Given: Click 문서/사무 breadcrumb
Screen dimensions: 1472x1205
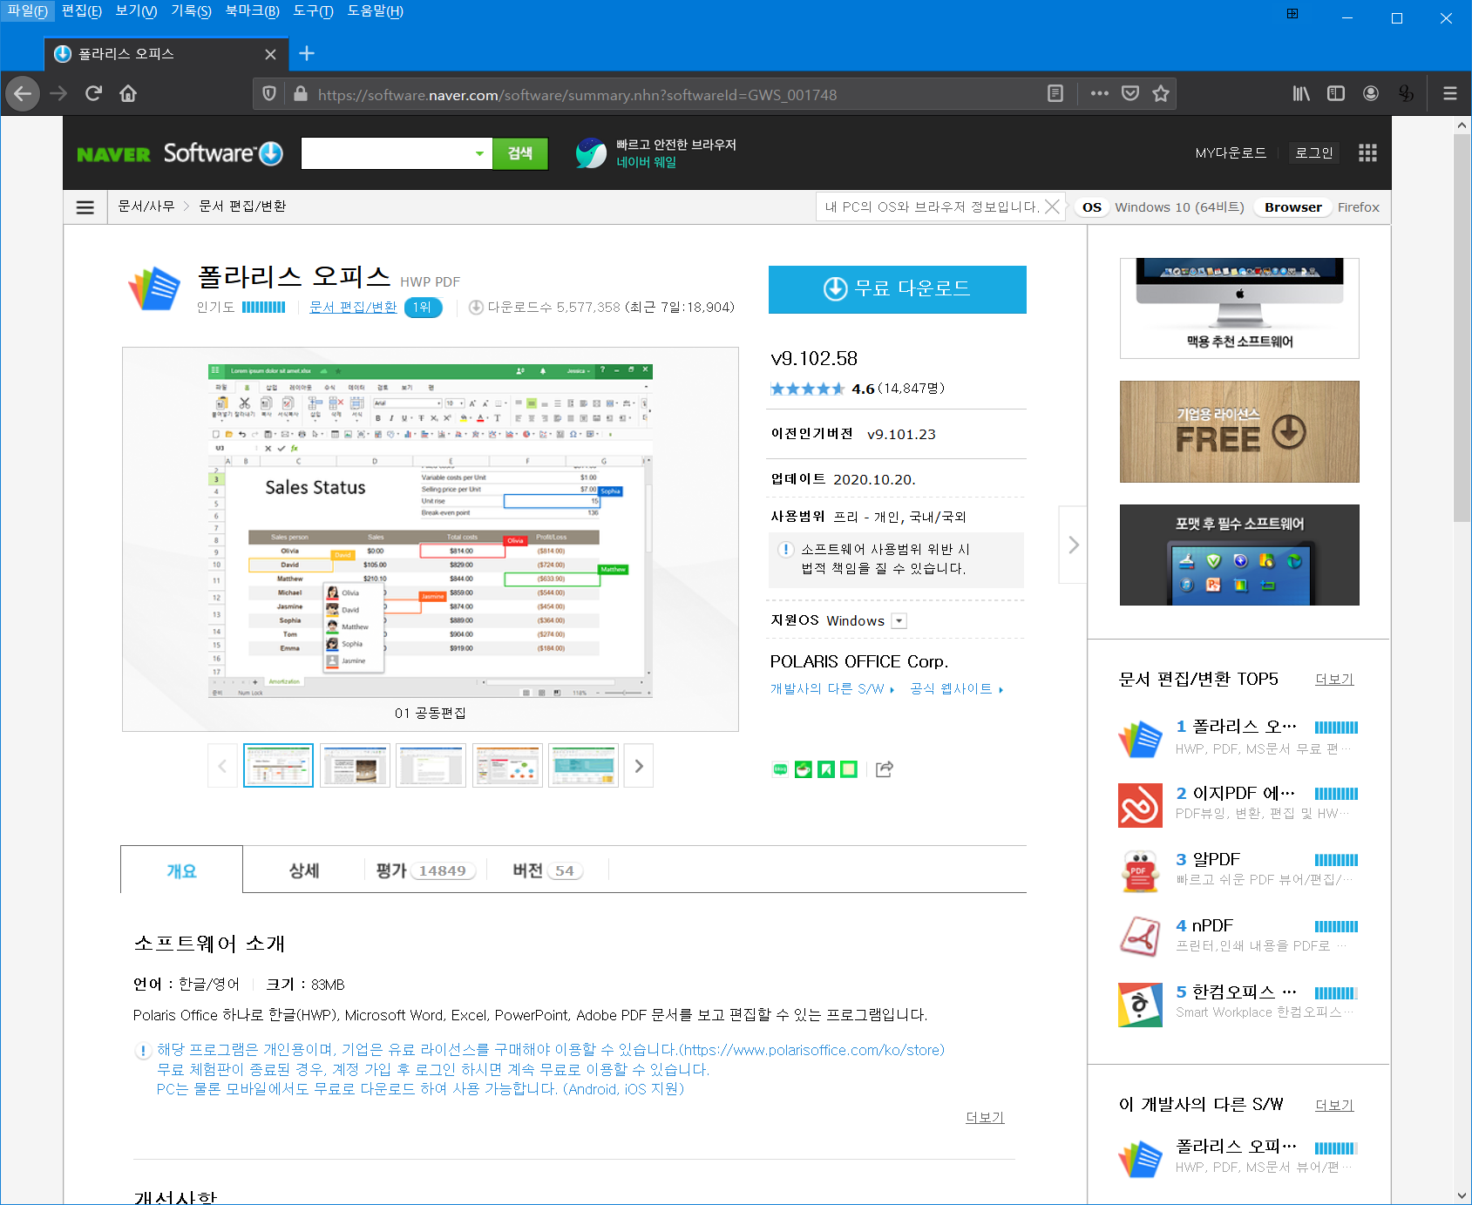Looking at the screenshot, I should pos(146,206).
